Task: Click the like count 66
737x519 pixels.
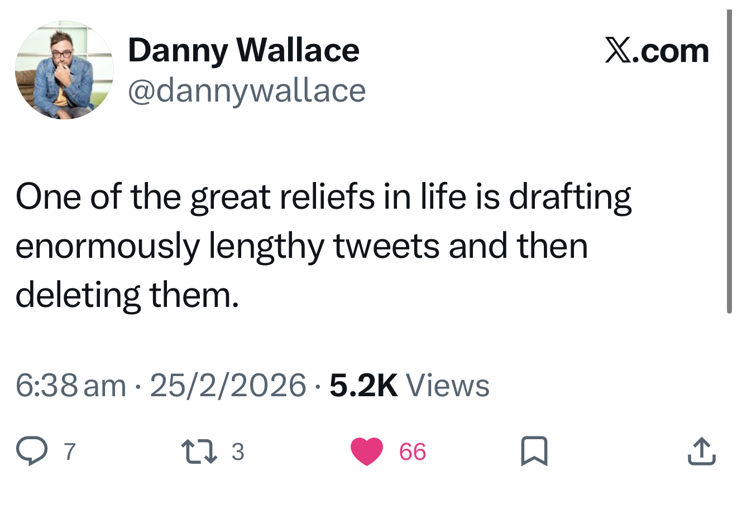Action: point(413,451)
